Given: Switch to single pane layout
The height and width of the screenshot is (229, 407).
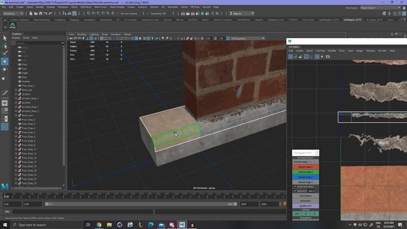Looking at the screenshot, I should (x=4, y=103).
